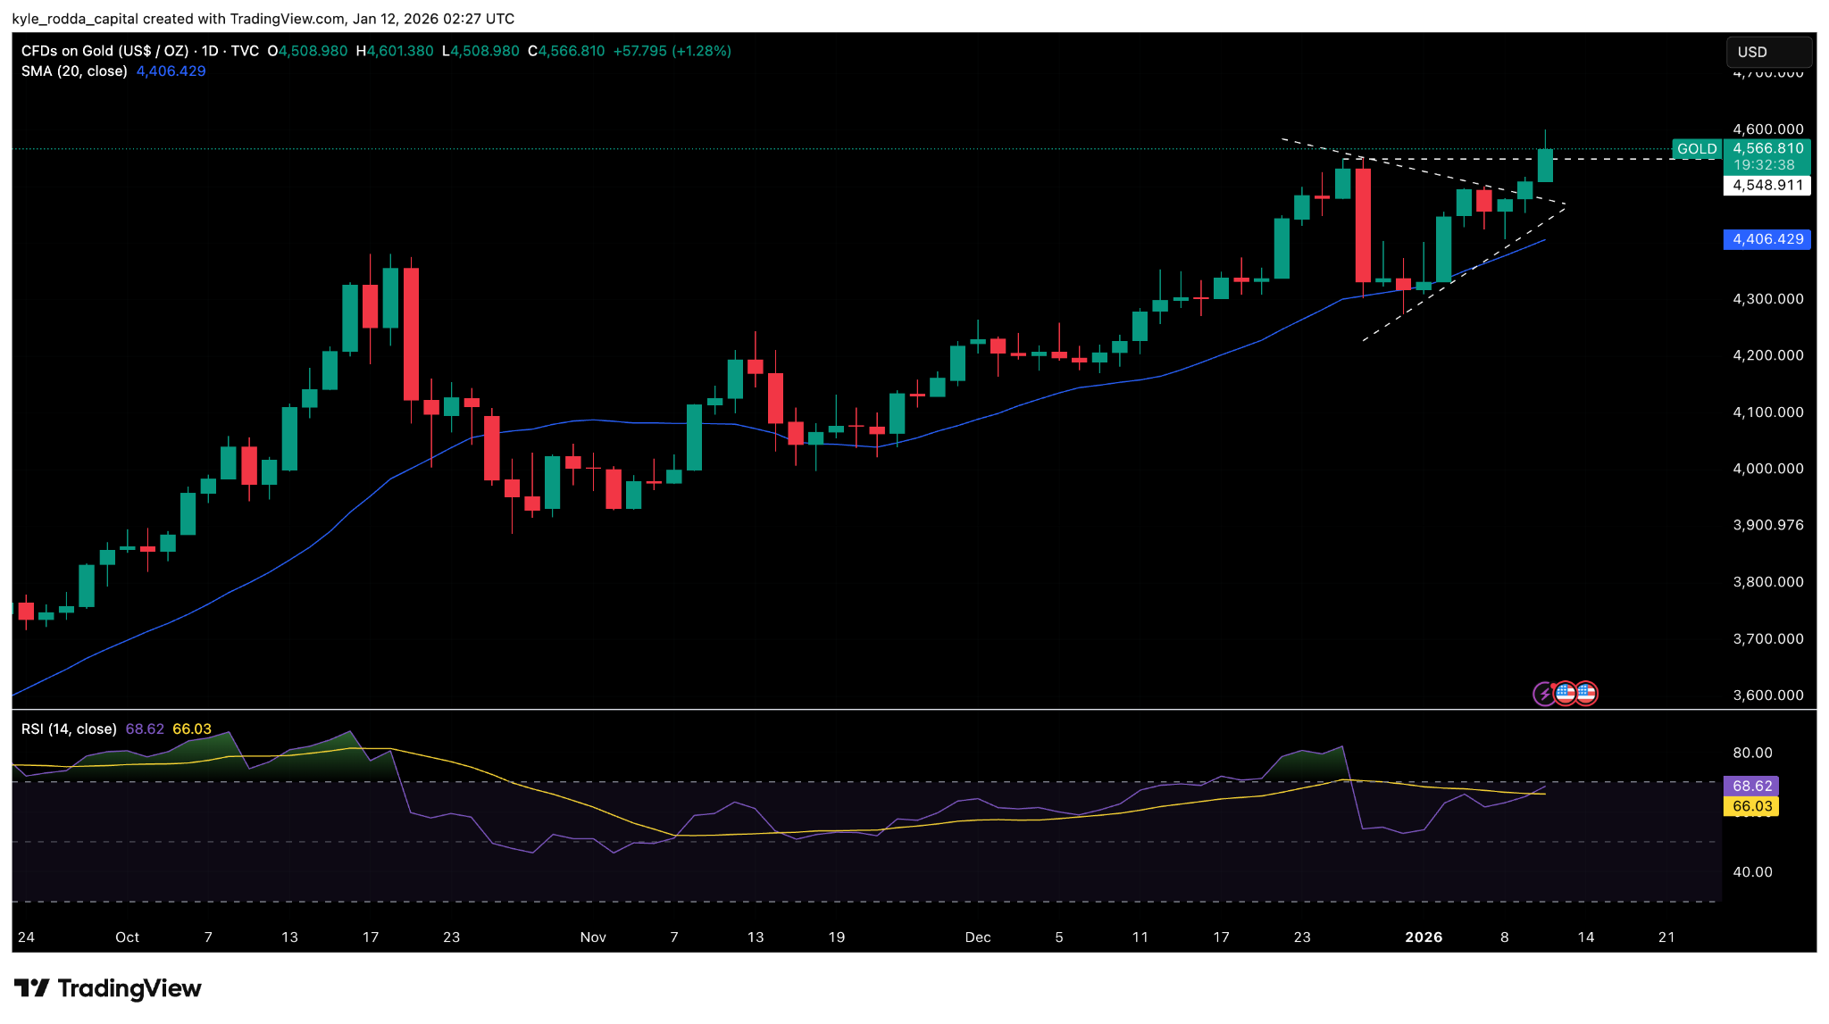Select the RSI (14, close) indicator legend

pyautogui.click(x=69, y=729)
